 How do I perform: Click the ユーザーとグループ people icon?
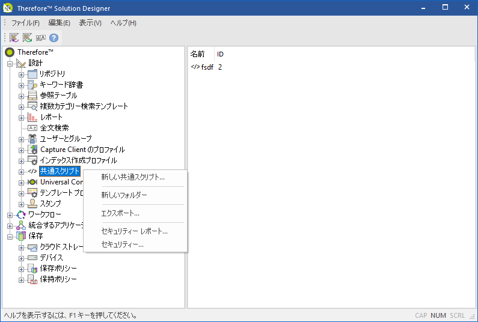coord(32,139)
